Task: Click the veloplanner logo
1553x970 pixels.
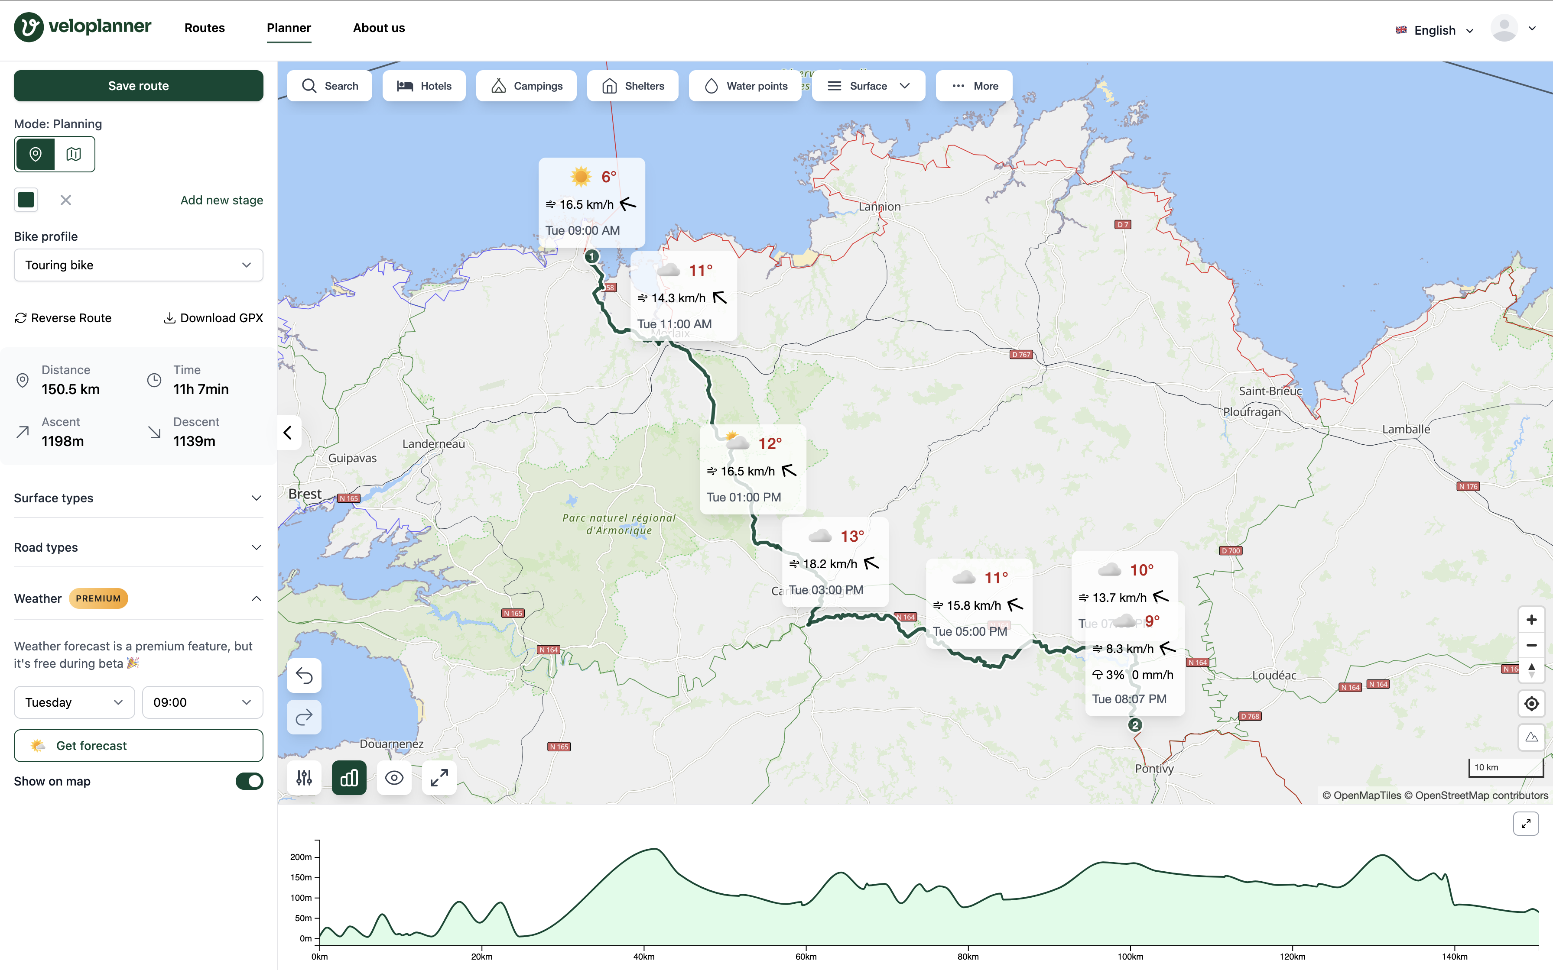Action: coord(83,27)
